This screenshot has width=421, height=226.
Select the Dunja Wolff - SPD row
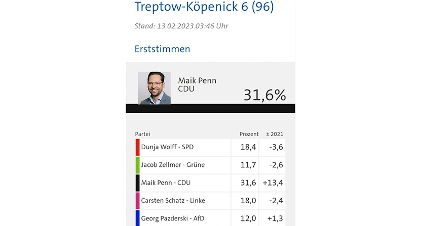pos(211,147)
